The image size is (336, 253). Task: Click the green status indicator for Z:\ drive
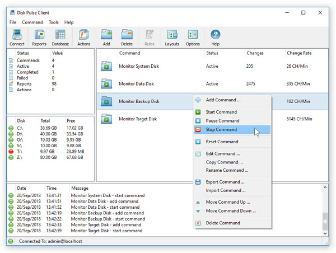point(11,157)
